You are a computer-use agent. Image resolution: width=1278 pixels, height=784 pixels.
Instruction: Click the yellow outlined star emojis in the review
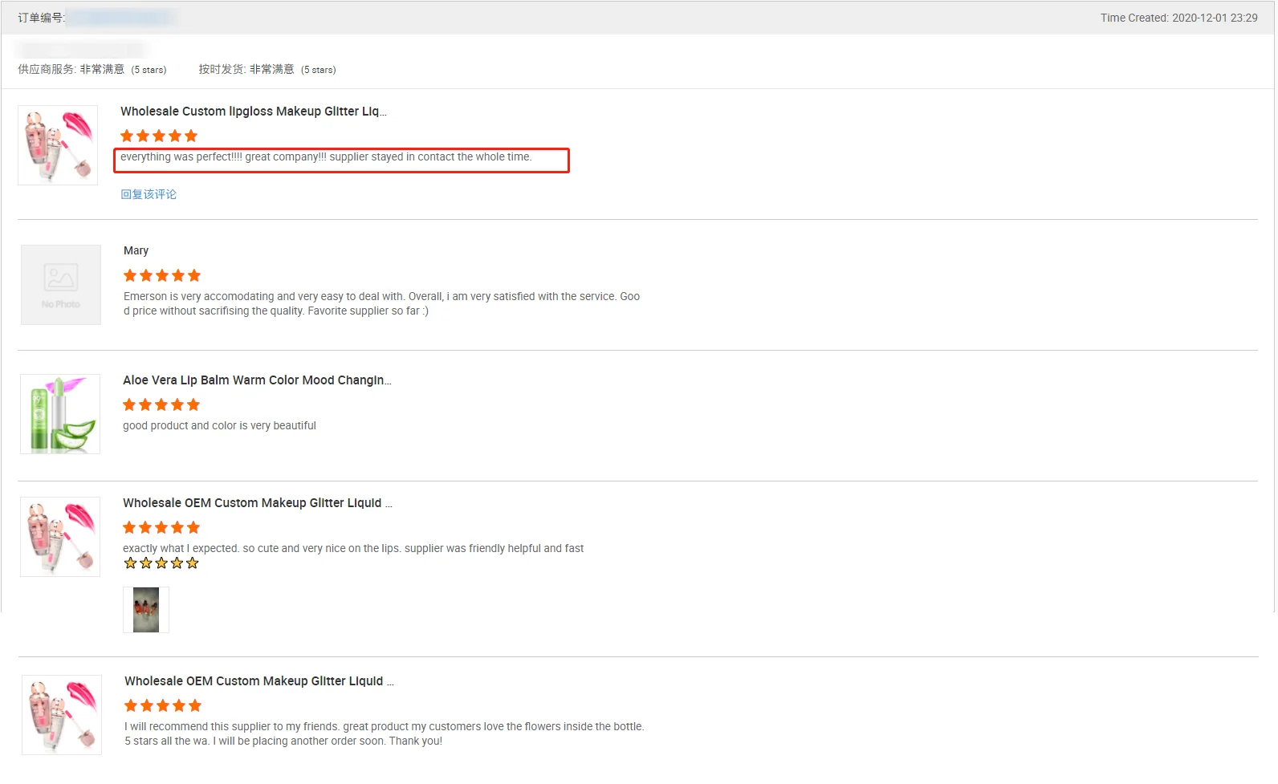(161, 563)
